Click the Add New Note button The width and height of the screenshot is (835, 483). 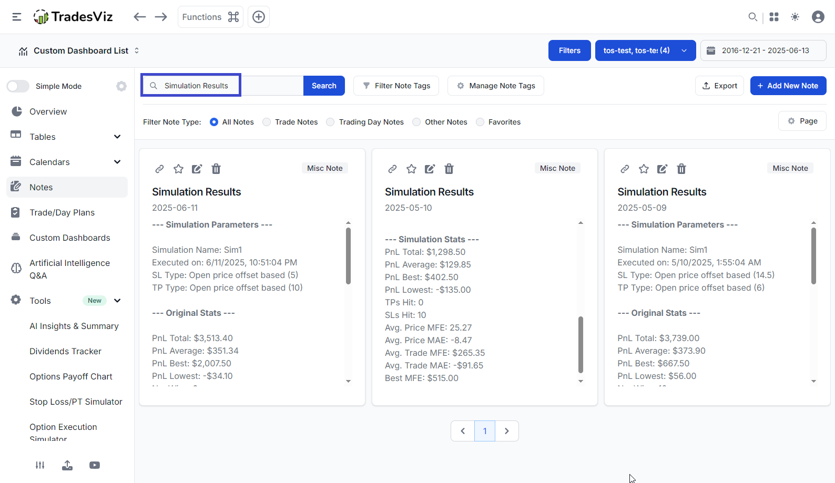point(788,86)
